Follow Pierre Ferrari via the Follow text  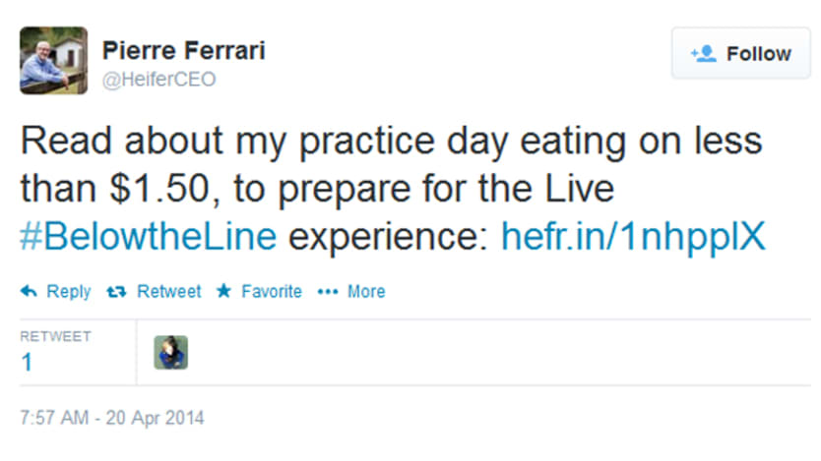coord(758,53)
